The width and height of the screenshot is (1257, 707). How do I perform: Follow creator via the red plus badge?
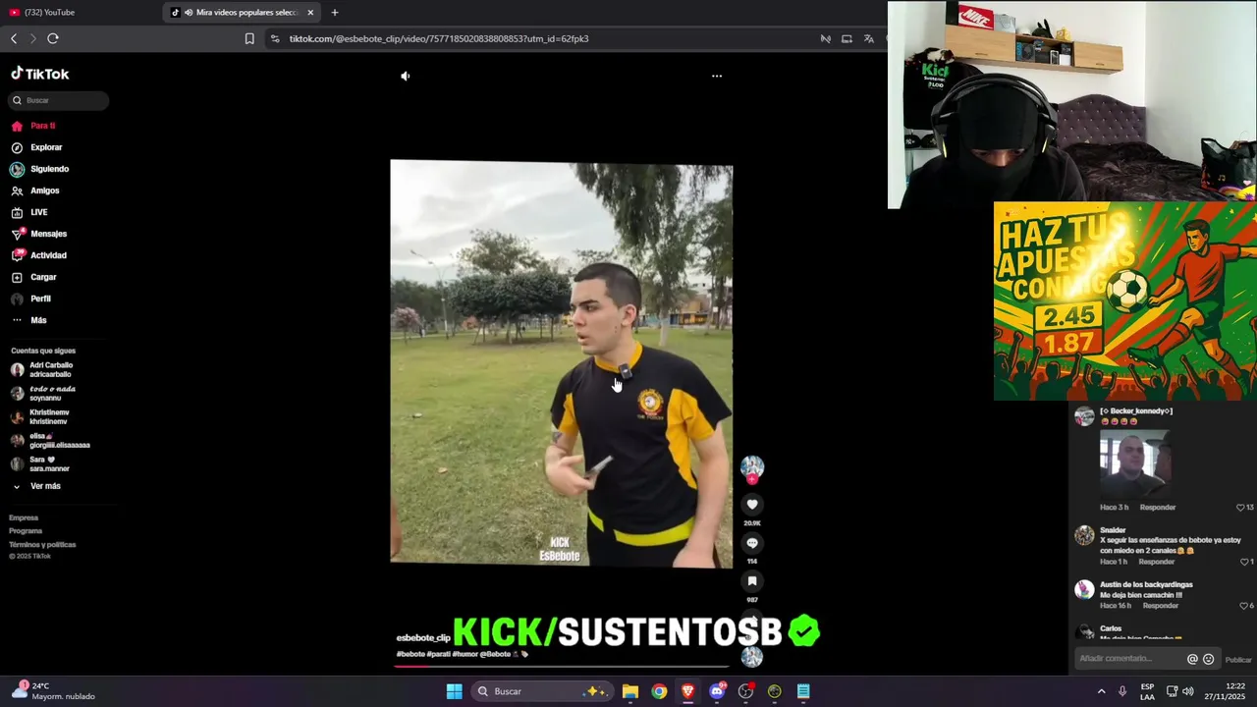pos(752,479)
